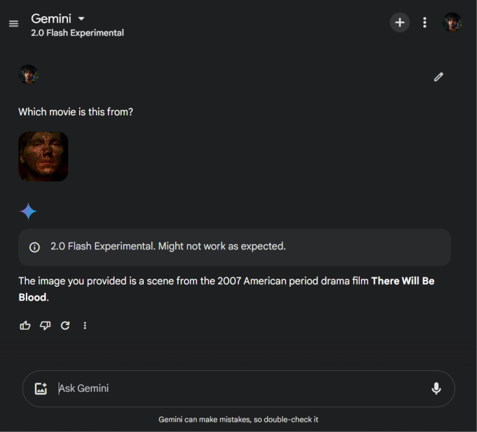
Task: Click the small user avatar beside prompt
Action: tap(28, 74)
